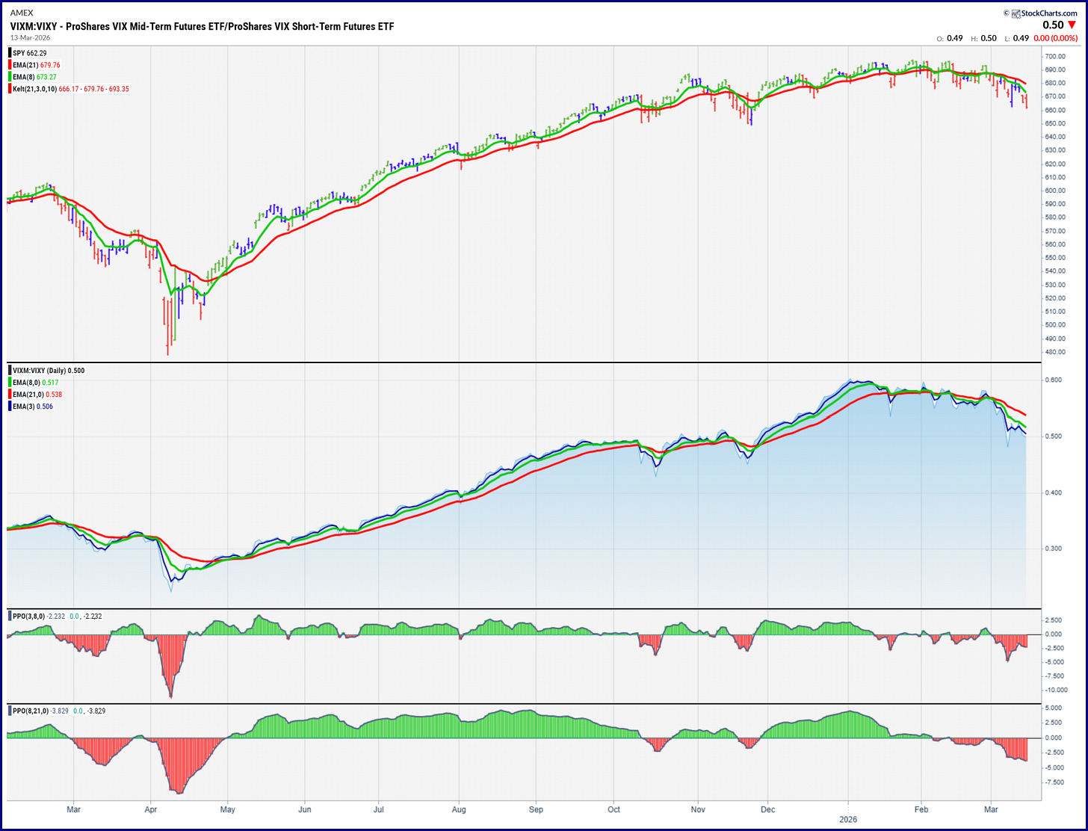Click the green marker beside EMA(8) 673.27
Viewport: 1088px width, 831px height.
click(x=10, y=77)
